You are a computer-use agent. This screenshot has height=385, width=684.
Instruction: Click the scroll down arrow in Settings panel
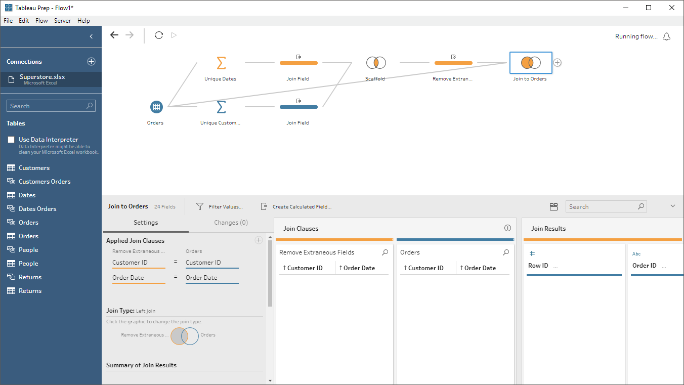click(x=270, y=380)
